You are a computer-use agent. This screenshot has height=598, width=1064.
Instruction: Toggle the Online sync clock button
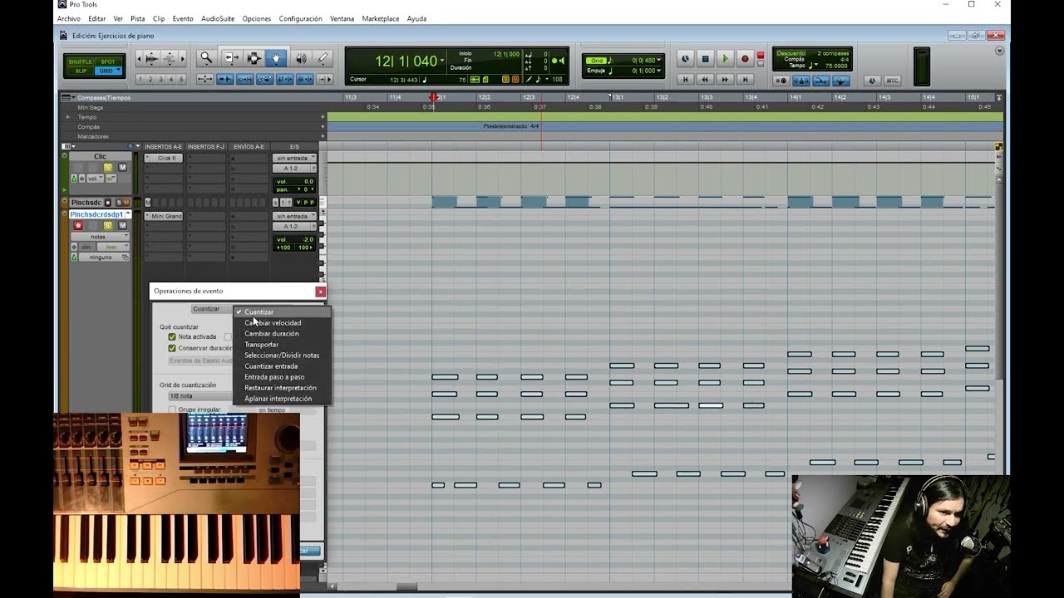[685, 59]
